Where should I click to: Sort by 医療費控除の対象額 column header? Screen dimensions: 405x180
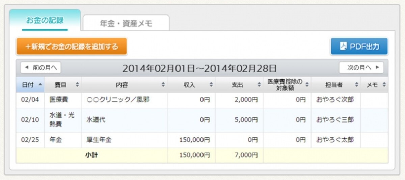coord(287,85)
